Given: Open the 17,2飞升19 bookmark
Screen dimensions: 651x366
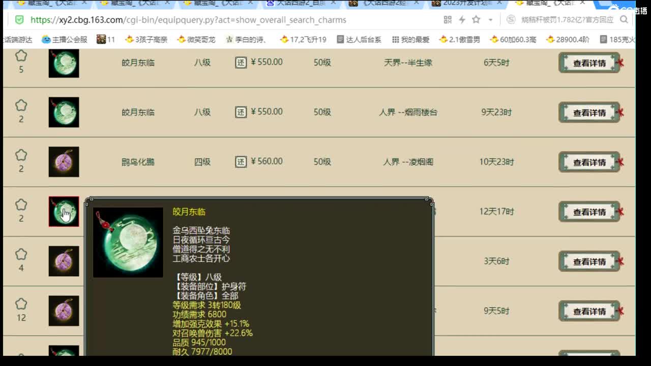Looking at the screenshot, I should click(x=303, y=39).
